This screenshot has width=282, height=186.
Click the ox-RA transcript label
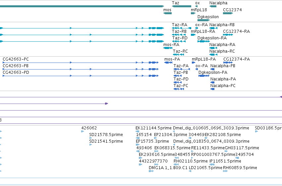pos(201,25)
